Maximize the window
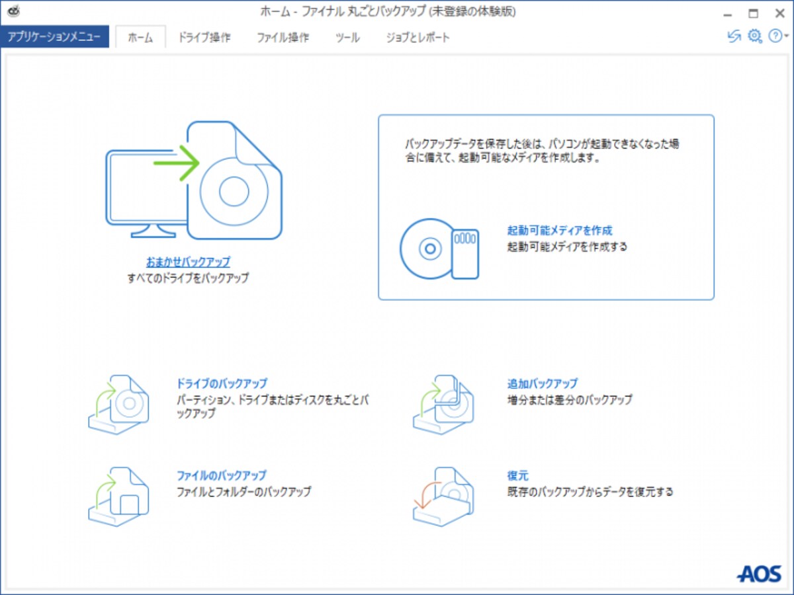 pyautogui.click(x=753, y=13)
